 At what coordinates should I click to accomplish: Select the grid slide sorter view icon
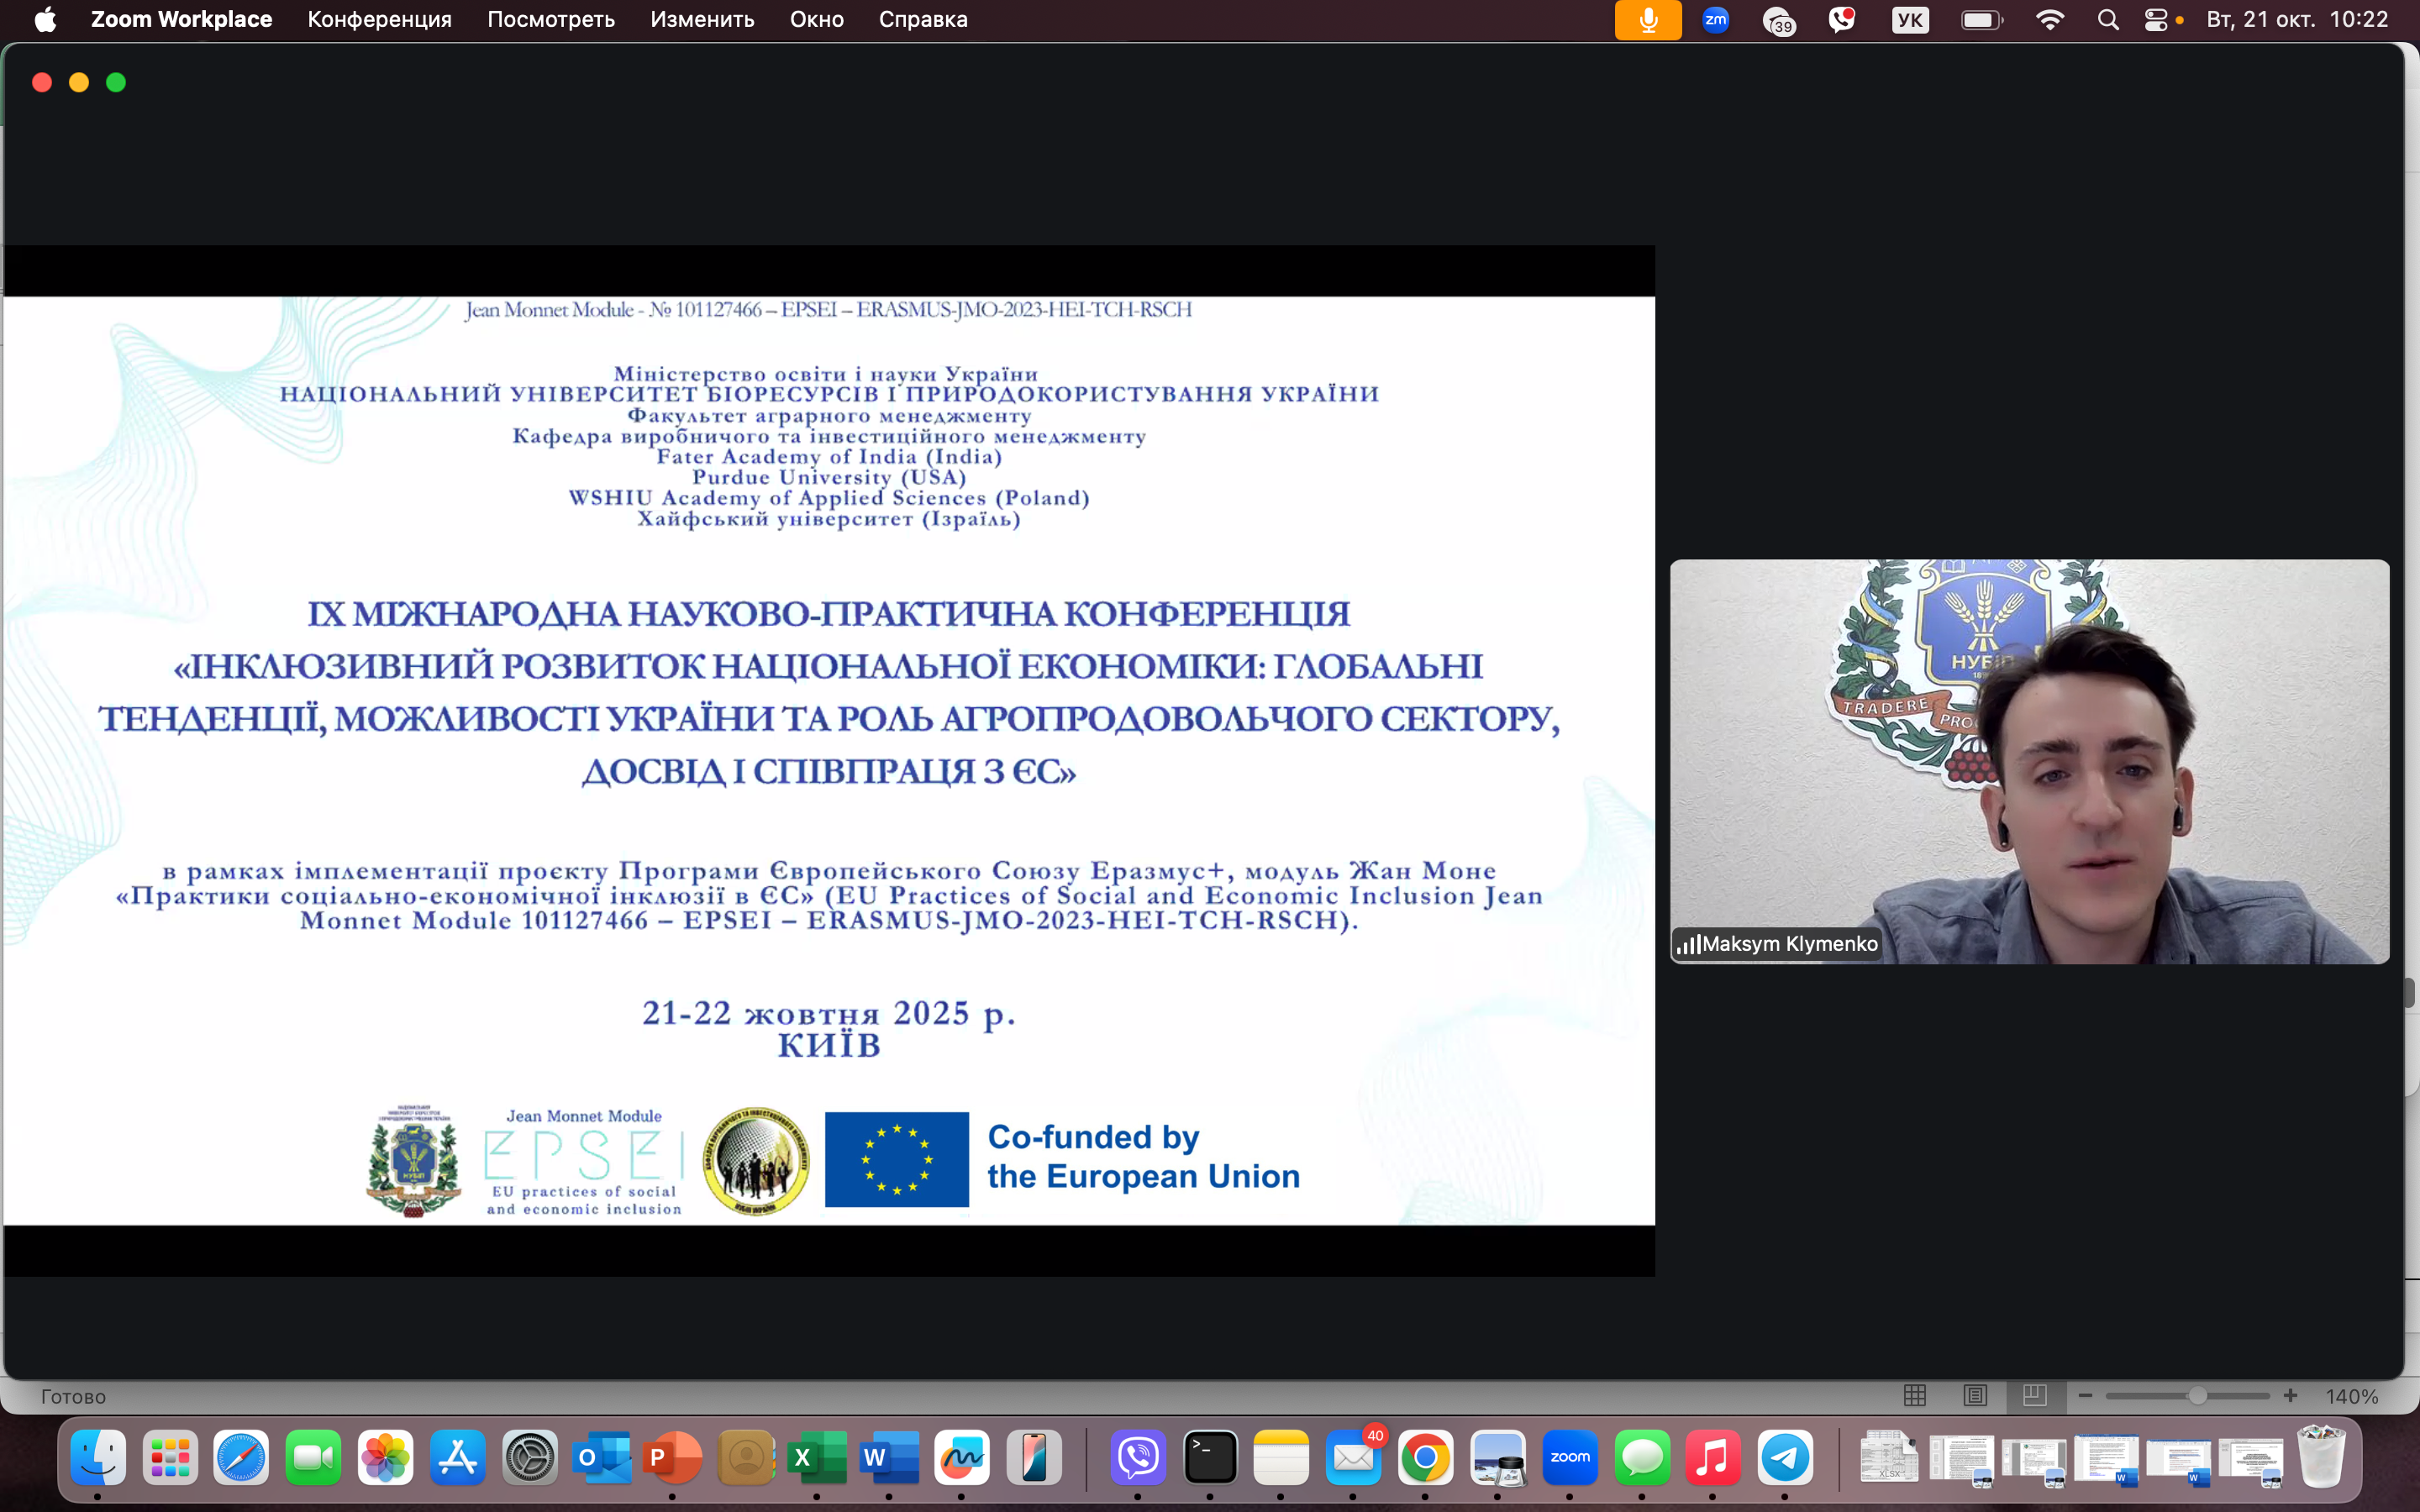point(1915,1396)
